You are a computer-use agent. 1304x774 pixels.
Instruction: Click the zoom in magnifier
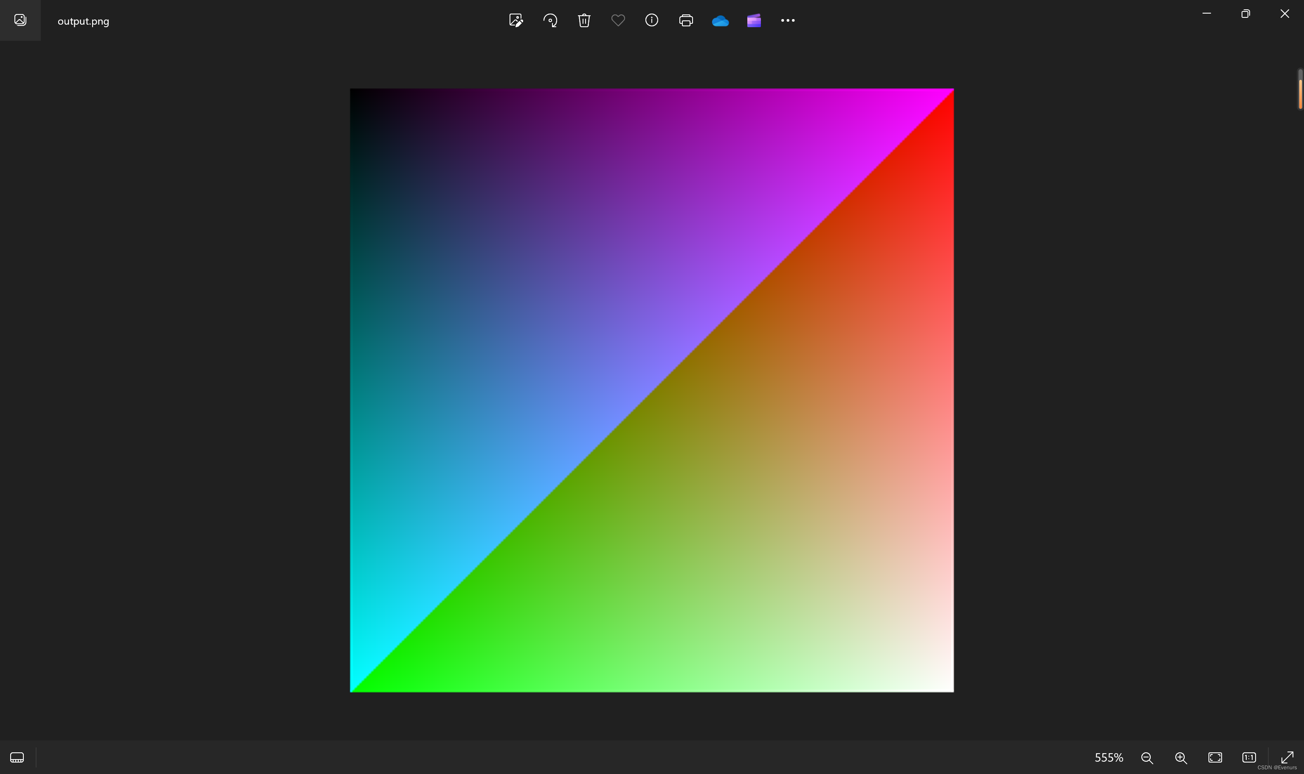(1181, 757)
